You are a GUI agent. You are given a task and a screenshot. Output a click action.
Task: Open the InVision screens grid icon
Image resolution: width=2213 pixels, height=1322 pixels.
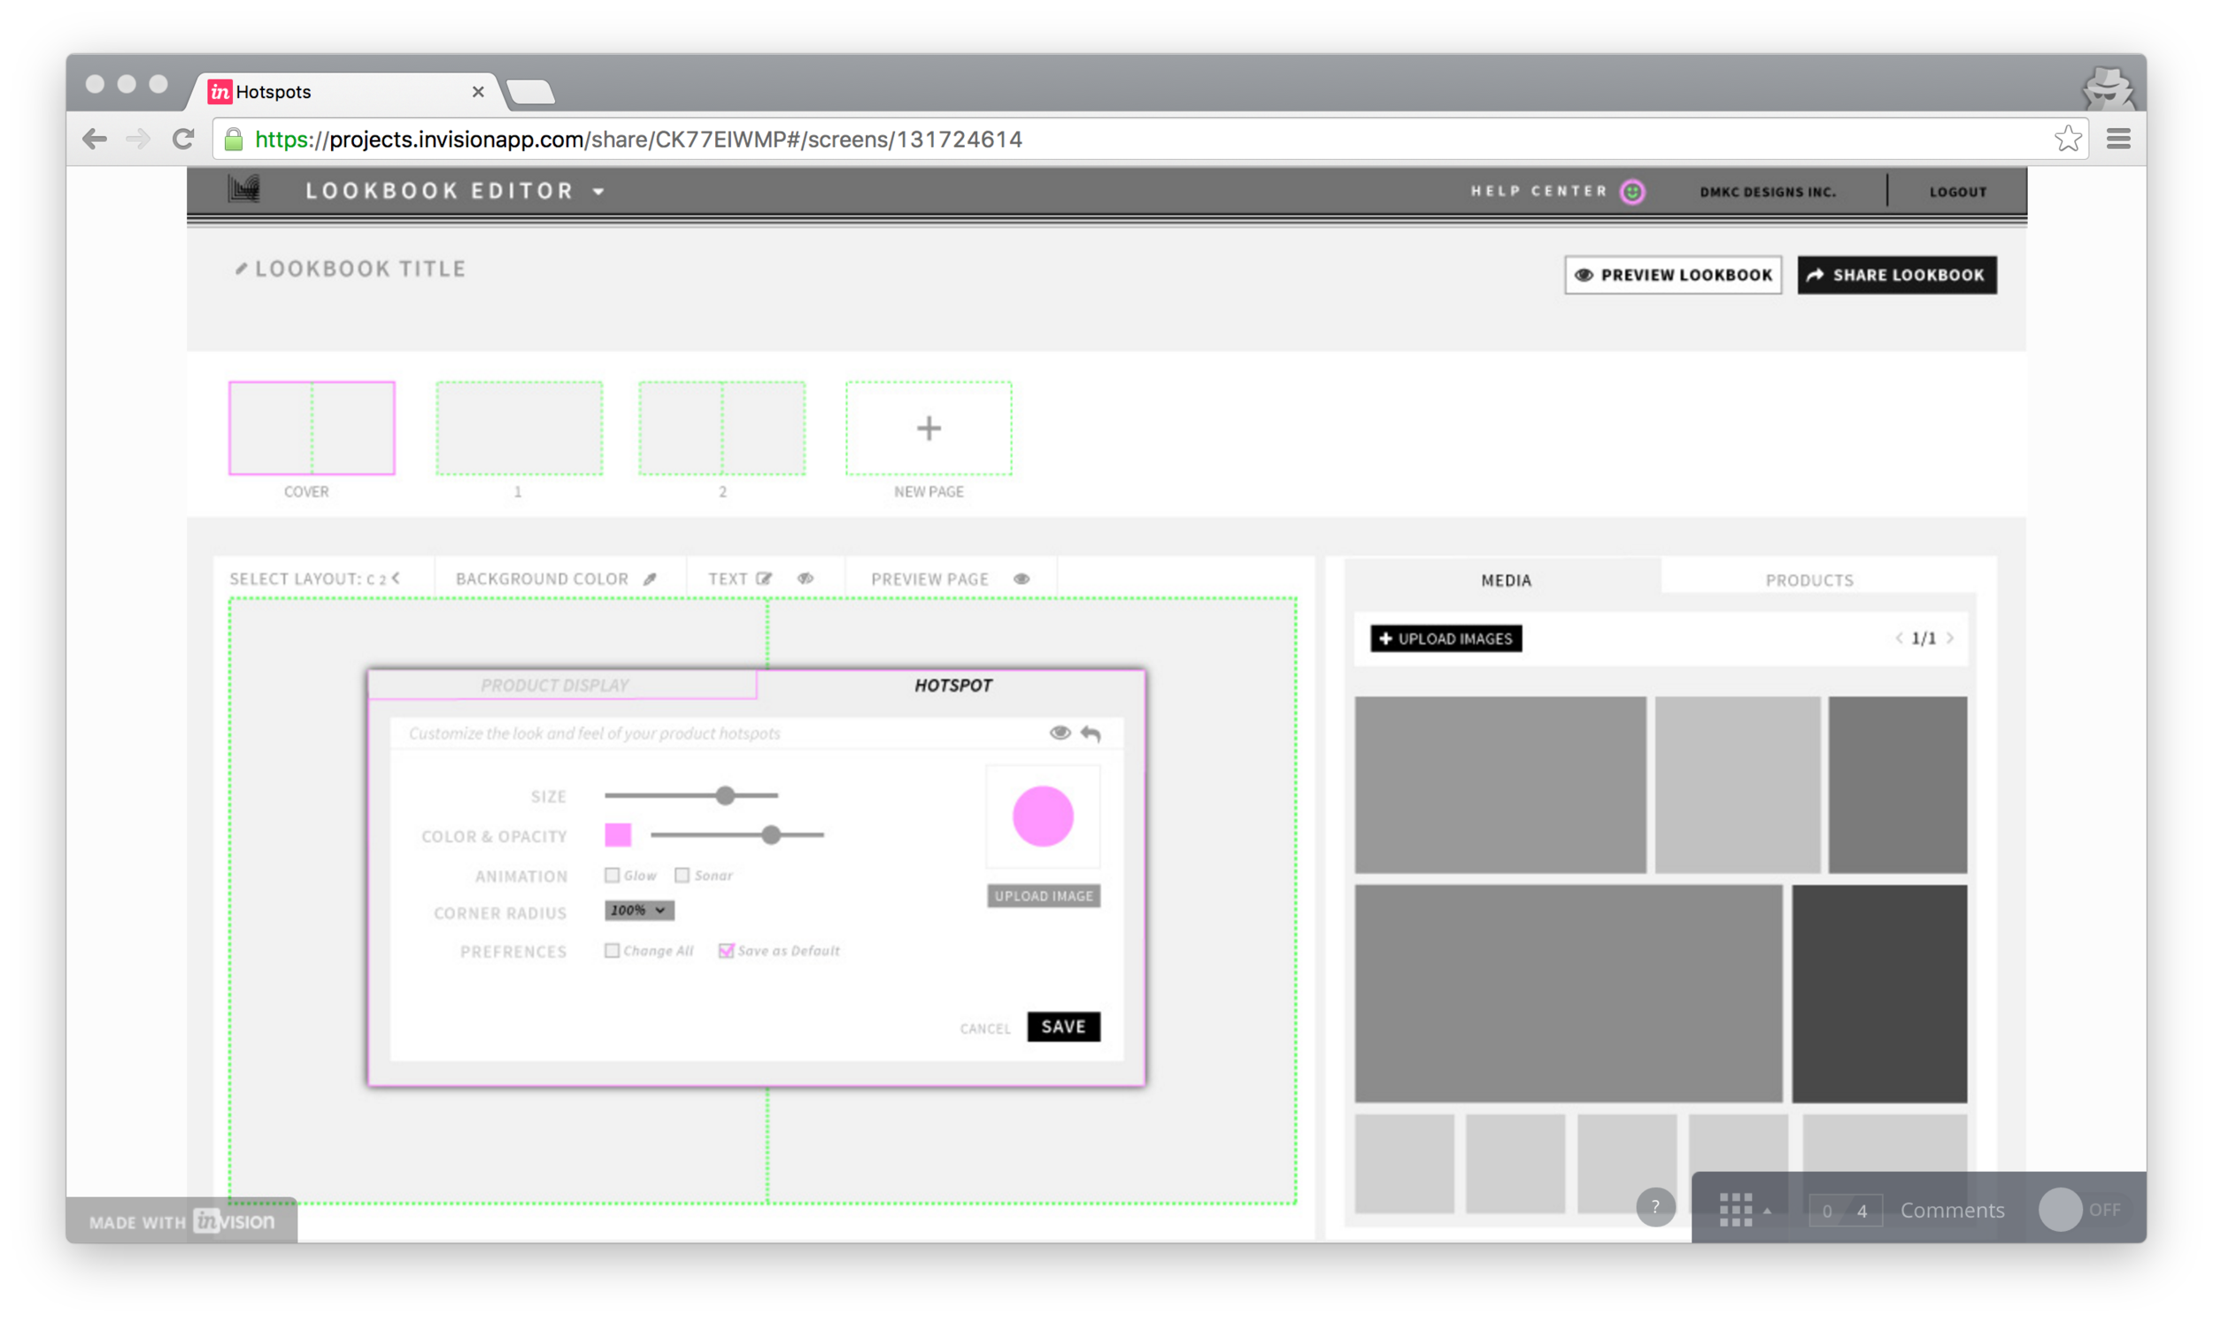click(x=1736, y=1210)
